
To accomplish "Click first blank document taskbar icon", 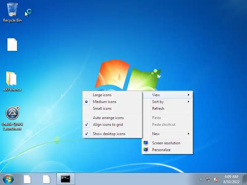I will click(x=27, y=179).
